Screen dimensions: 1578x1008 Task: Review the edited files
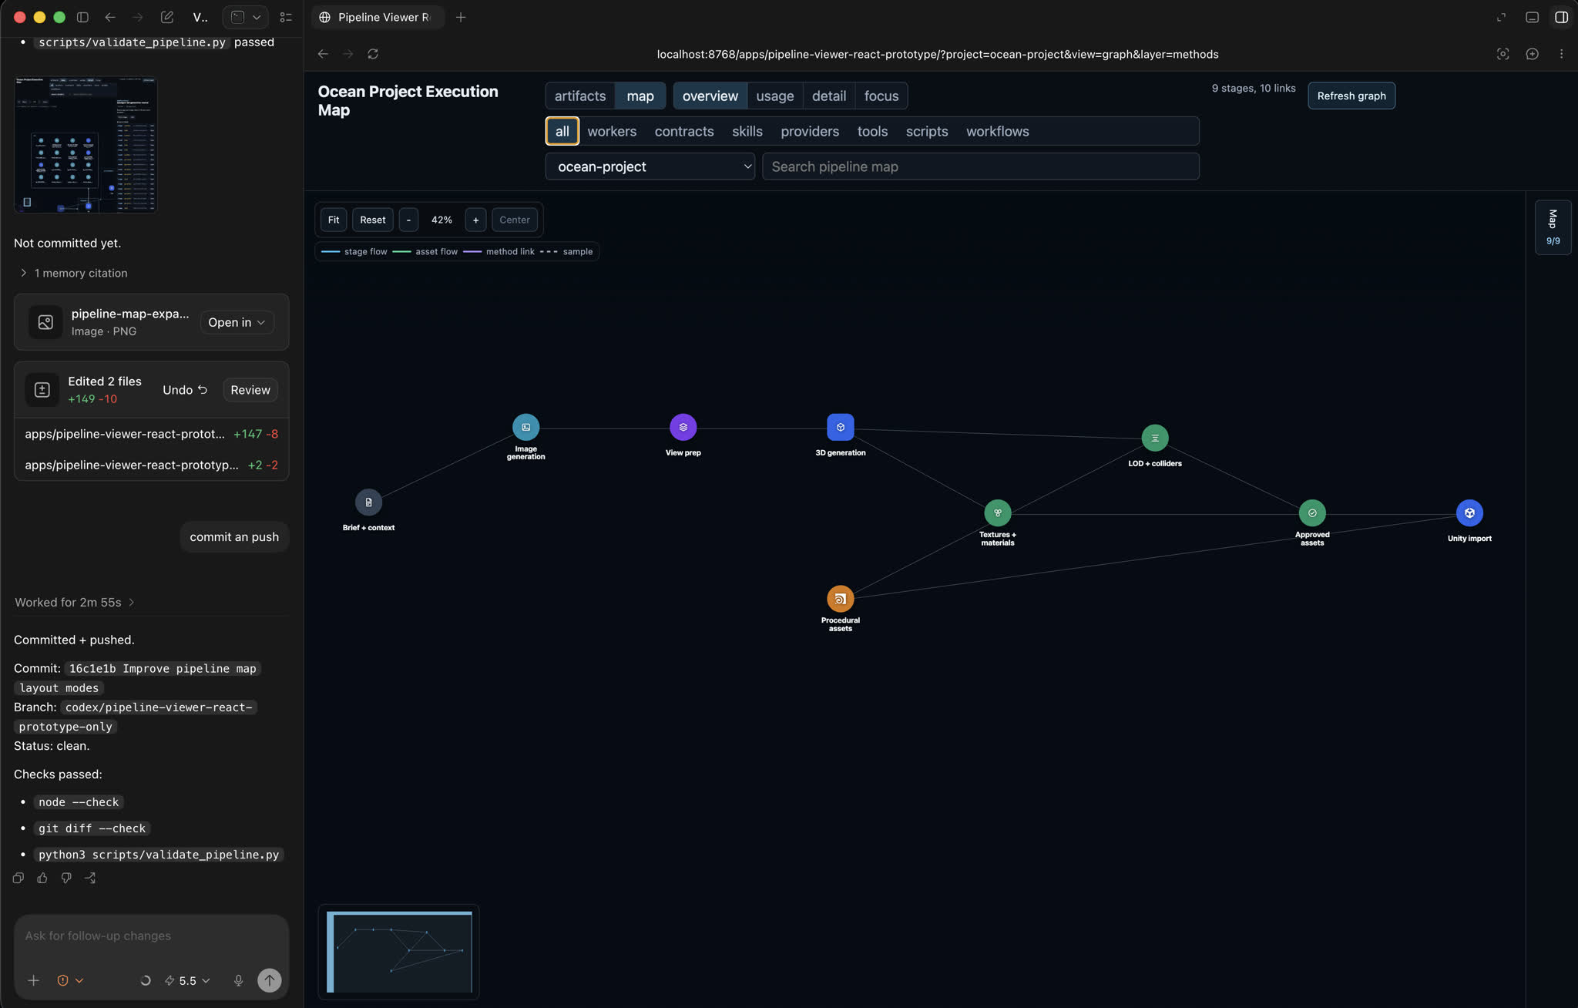(250, 390)
